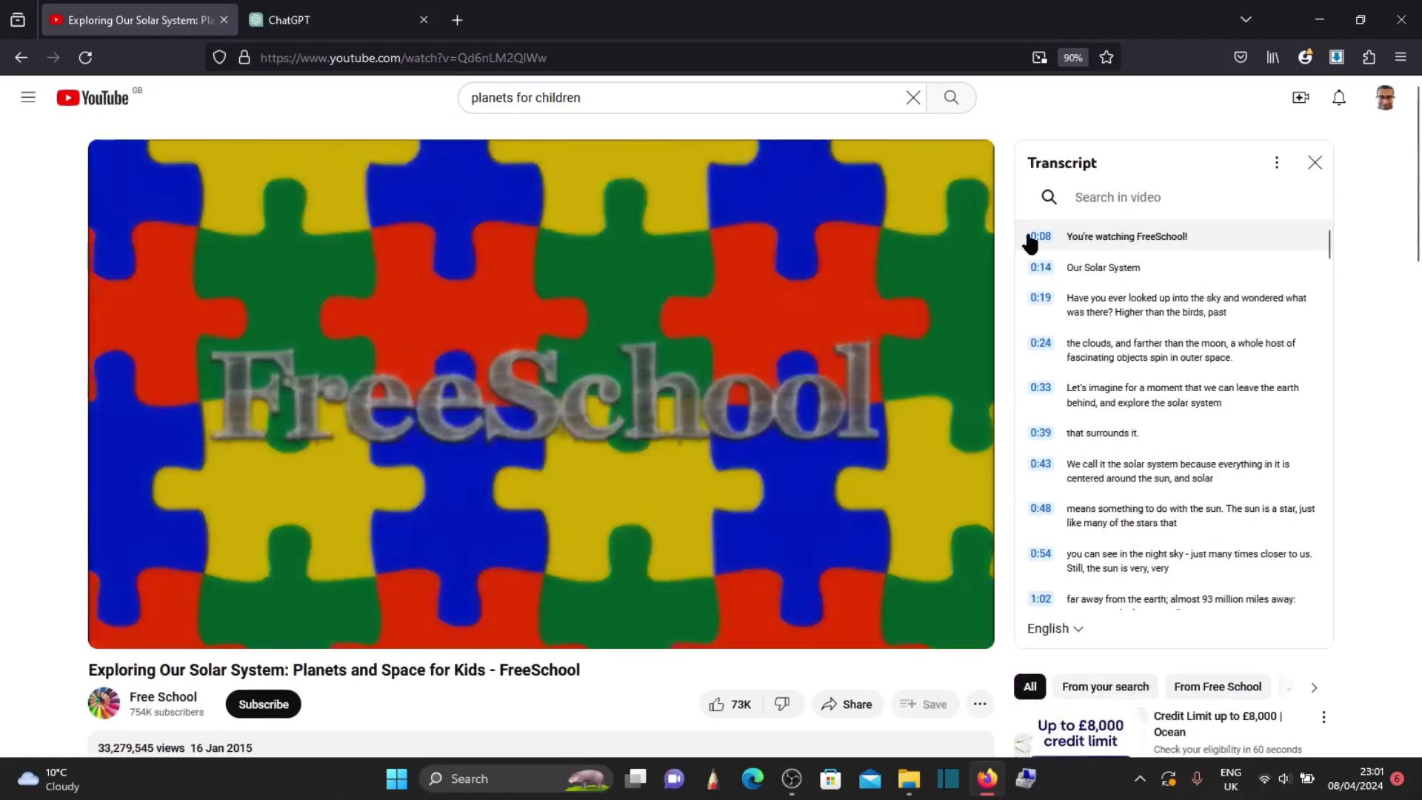Open the Free School channel name link
The image size is (1422, 800).
point(163,697)
